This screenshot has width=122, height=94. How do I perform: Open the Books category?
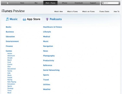coord(9,27)
